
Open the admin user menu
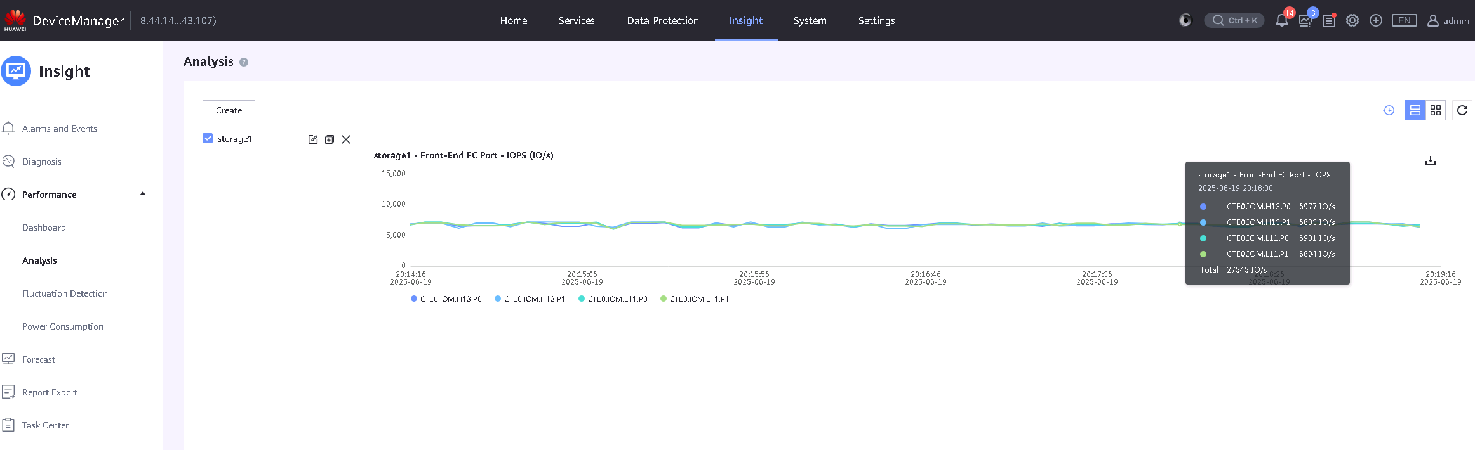tap(1448, 20)
